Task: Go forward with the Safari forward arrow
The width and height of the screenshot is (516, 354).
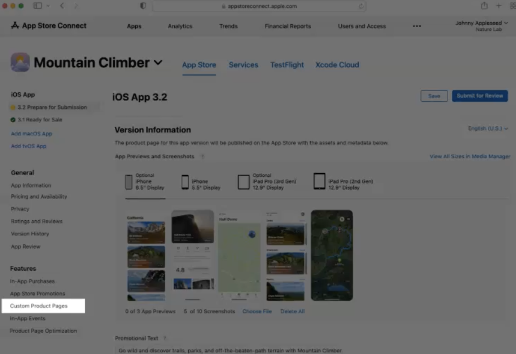Action: 76,6
